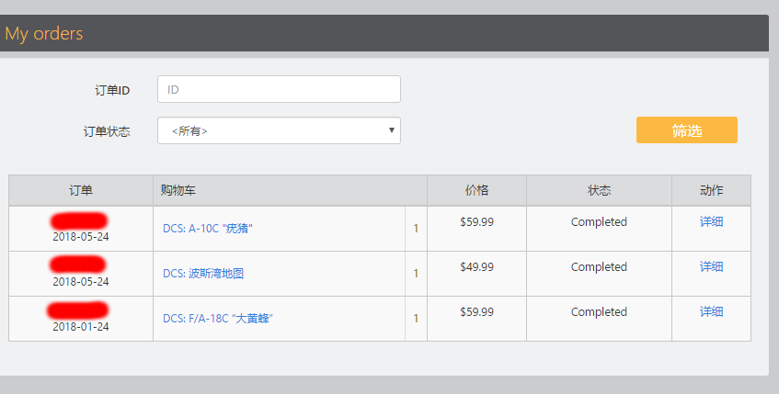View 详细 for the F/A-18C order
This screenshot has height=394, width=779.
pos(711,311)
